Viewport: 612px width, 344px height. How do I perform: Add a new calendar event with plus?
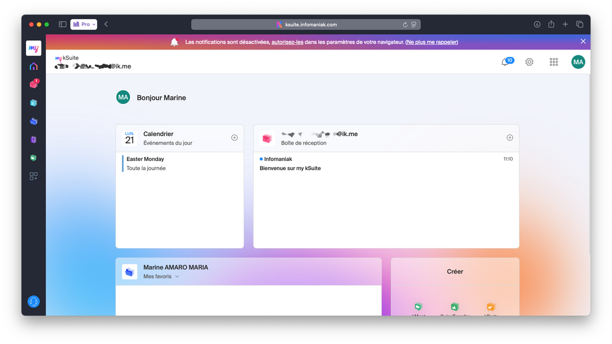(x=235, y=138)
